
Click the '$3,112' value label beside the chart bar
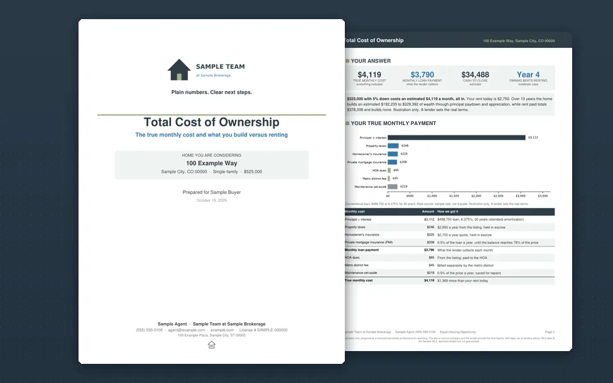[533, 138]
